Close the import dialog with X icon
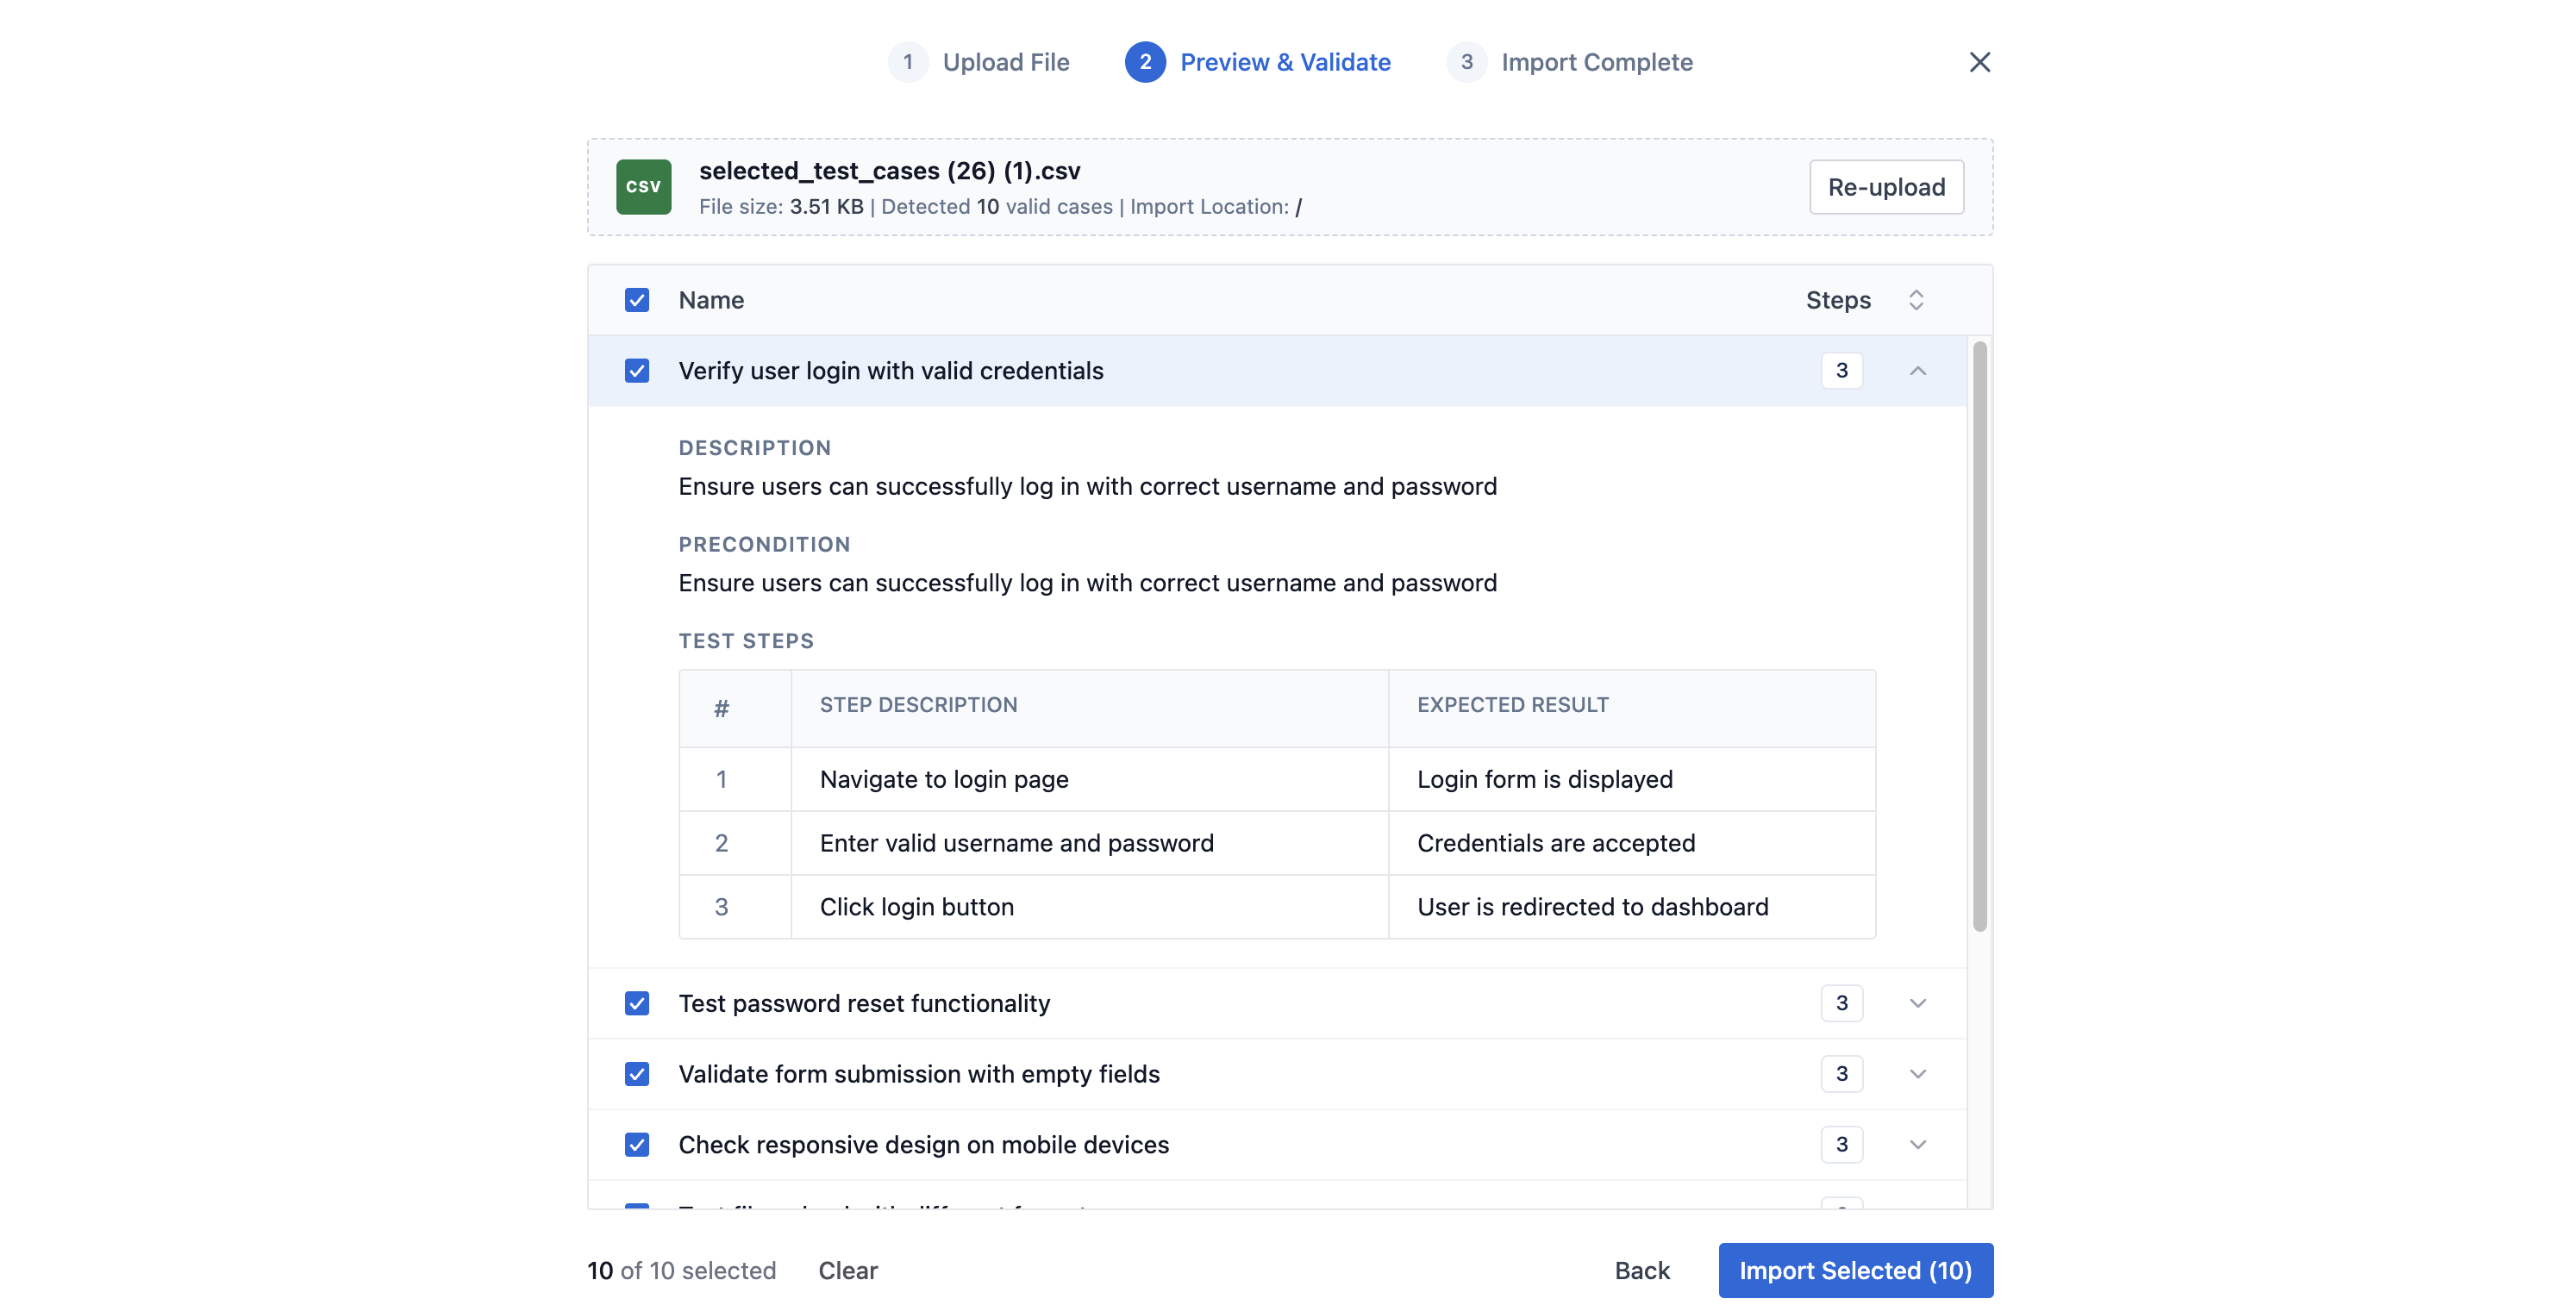 (1979, 62)
